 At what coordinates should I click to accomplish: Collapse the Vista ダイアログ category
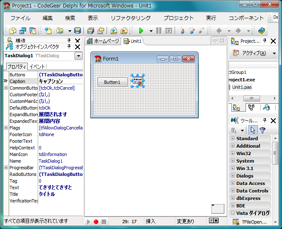(233, 213)
